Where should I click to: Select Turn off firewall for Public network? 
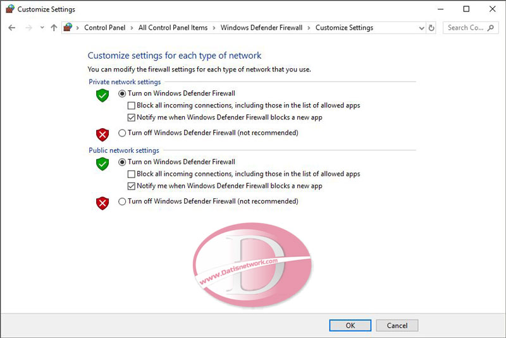pos(122,202)
